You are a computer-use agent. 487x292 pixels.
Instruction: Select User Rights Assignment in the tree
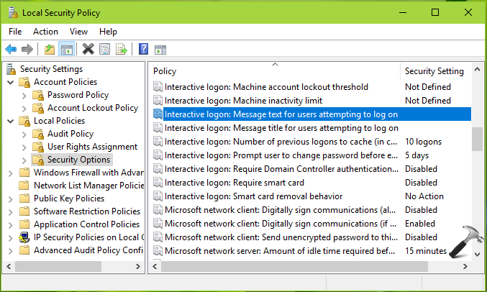(x=92, y=147)
